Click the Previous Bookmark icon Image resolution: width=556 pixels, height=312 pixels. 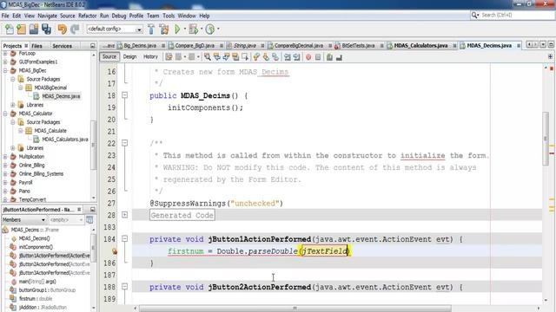(257, 57)
